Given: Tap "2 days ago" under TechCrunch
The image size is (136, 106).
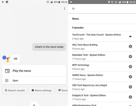Looking at the screenshot, I should [78, 39].
